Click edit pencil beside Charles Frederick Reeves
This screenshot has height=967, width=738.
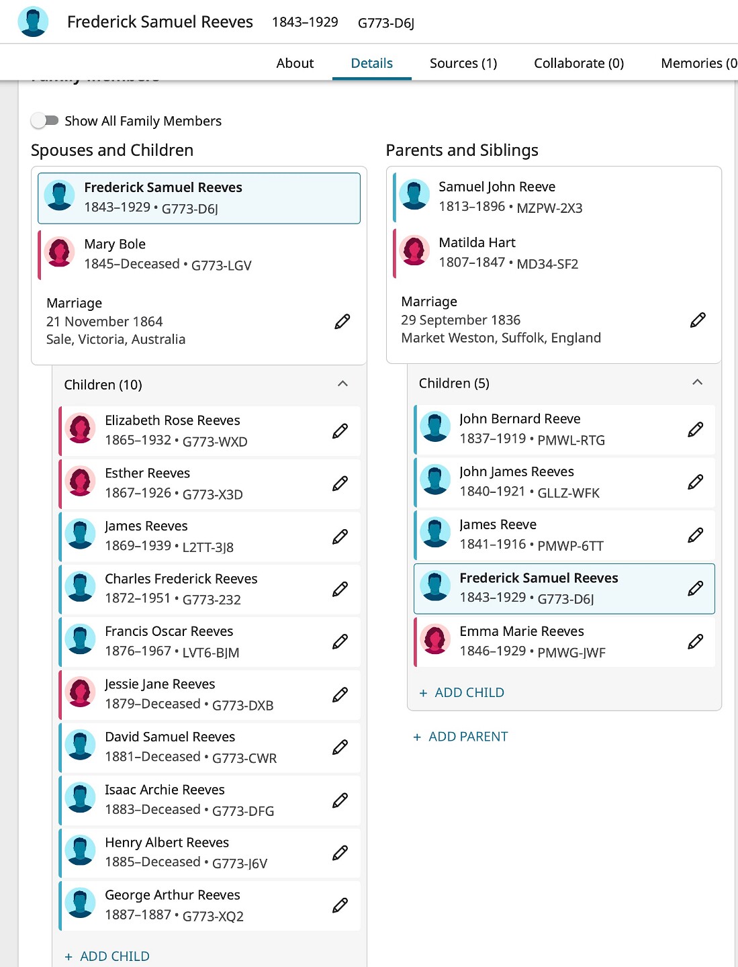(340, 590)
